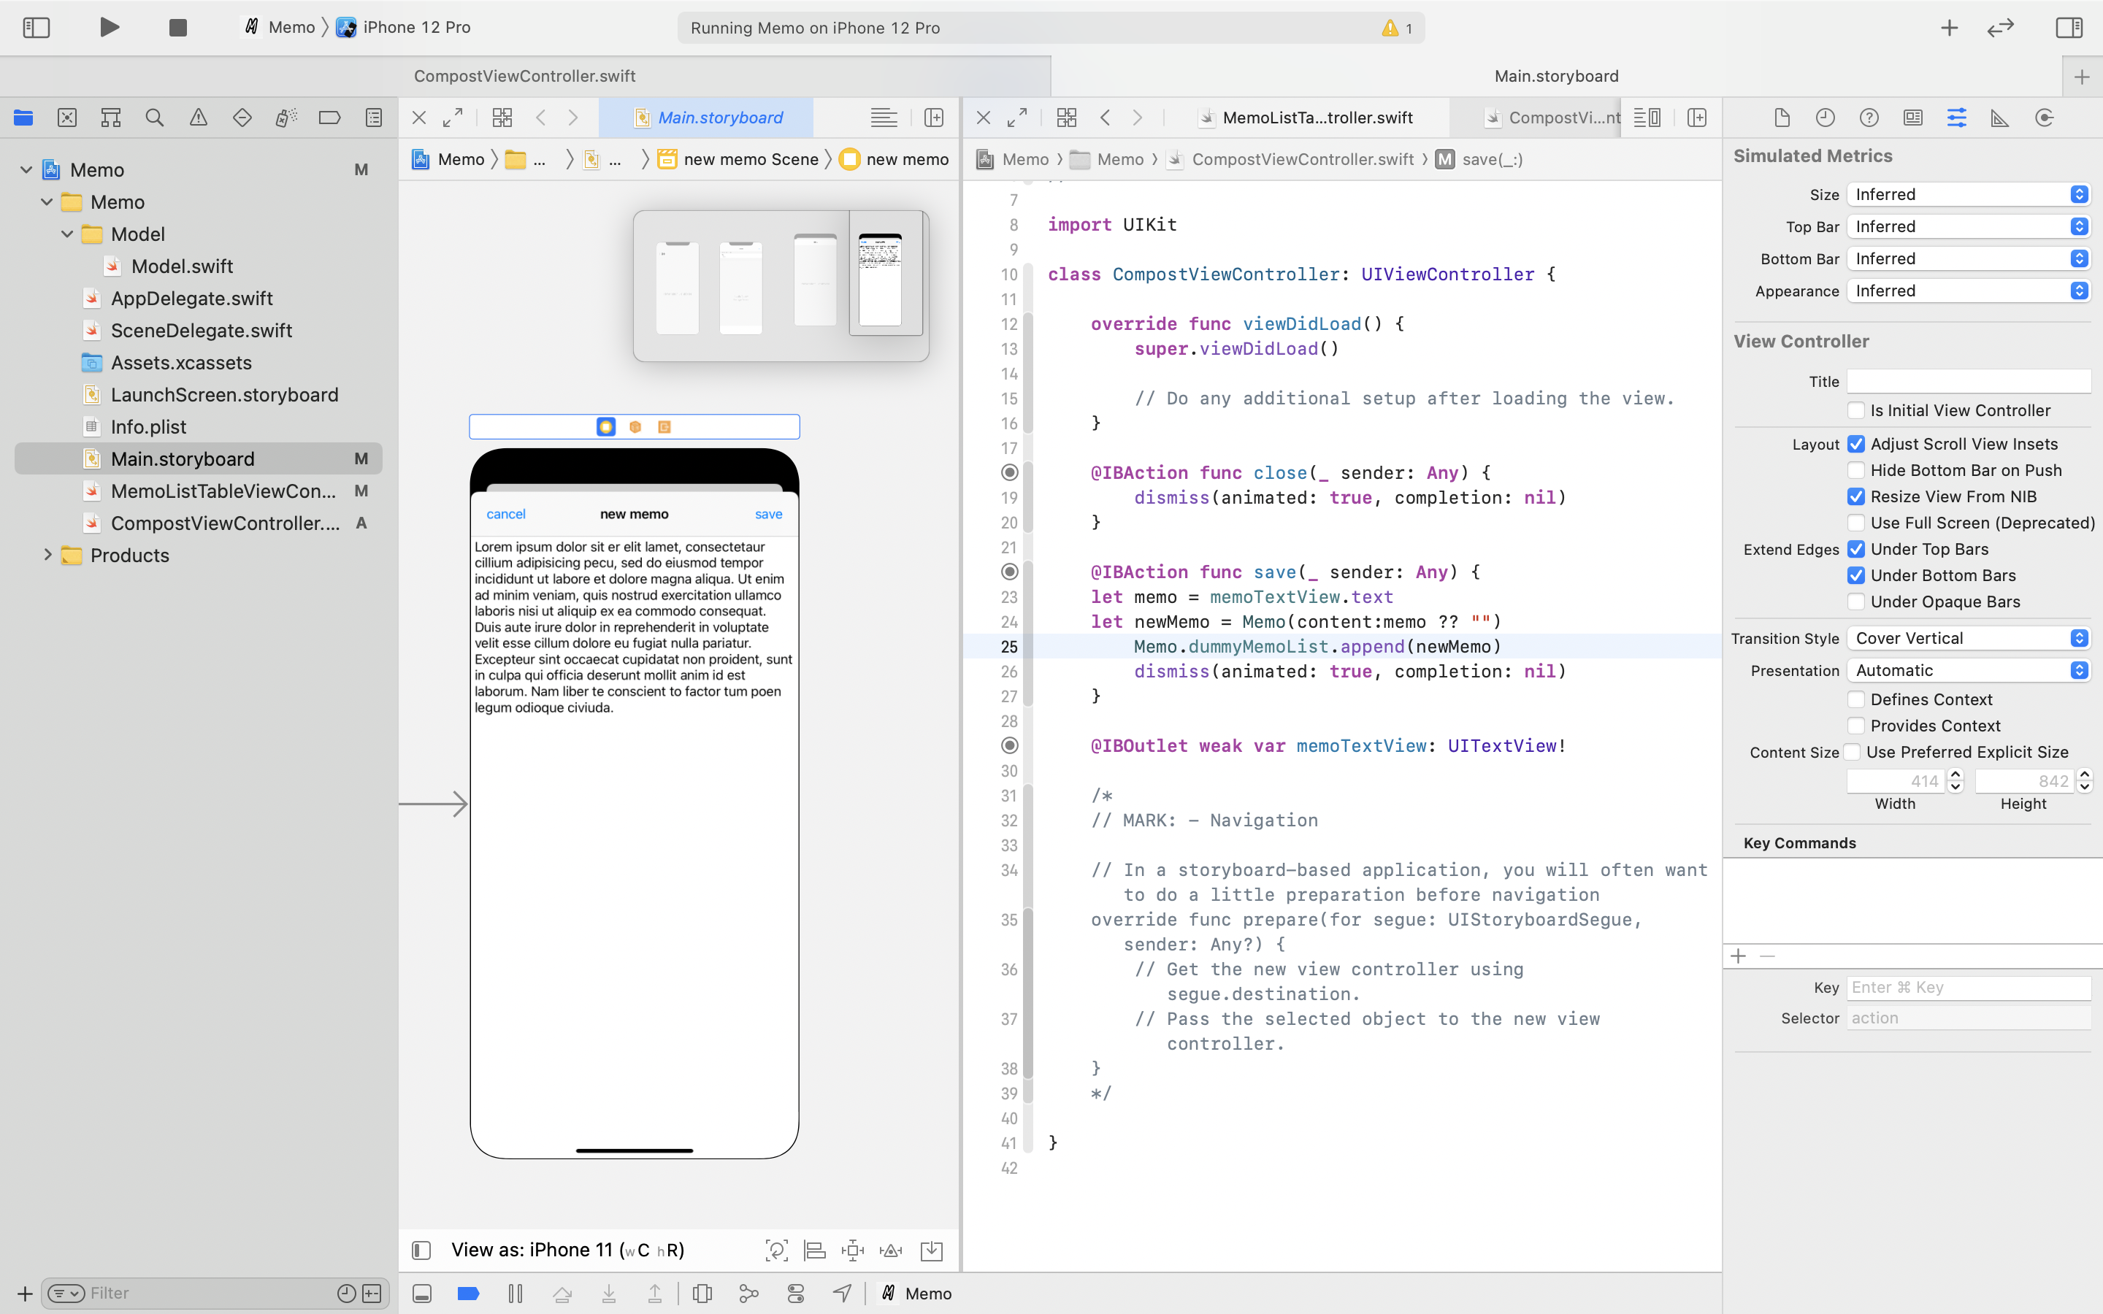Open the Connections inspector icon
The image size is (2103, 1314).
point(2044,118)
